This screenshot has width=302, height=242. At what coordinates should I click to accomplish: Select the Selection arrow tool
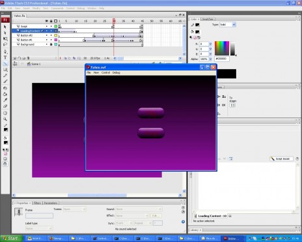click(5, 27)
